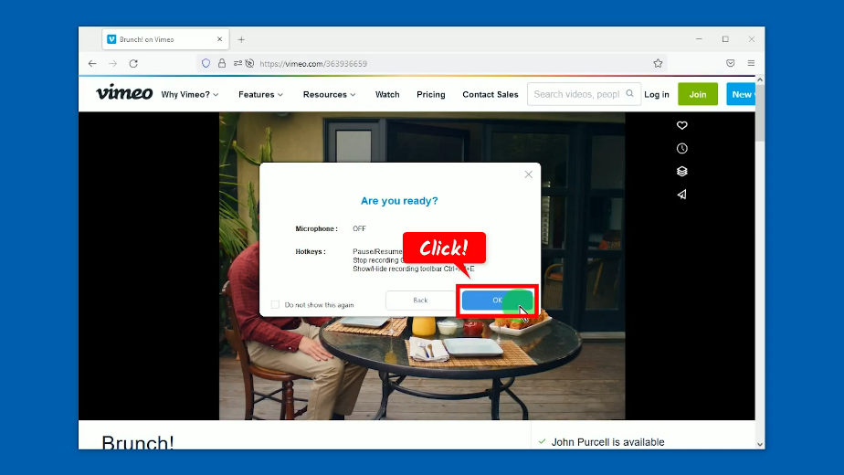The width and height of the screenshot is (844, 475).
Task: Click the Back button in dialog
Action: click(420, 301)
